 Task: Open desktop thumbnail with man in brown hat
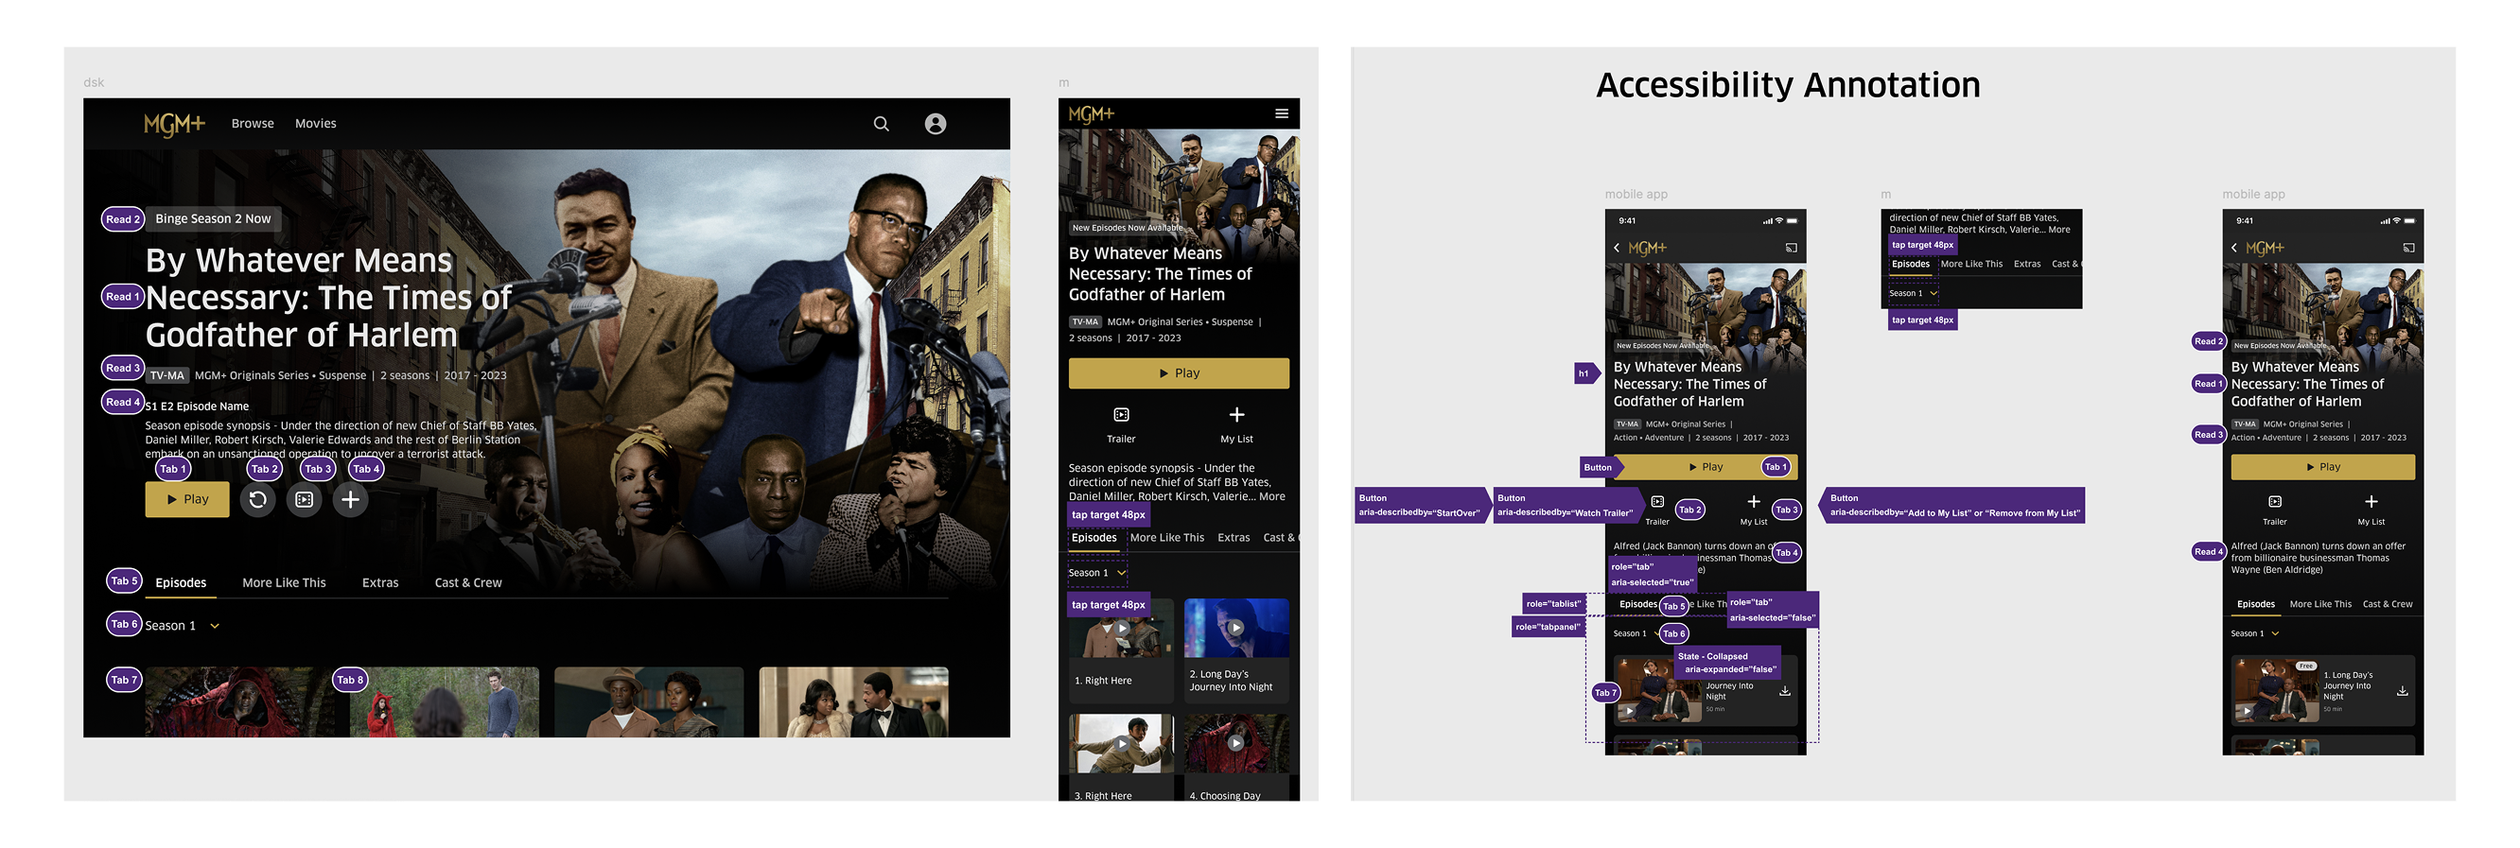tap(649, 703)
